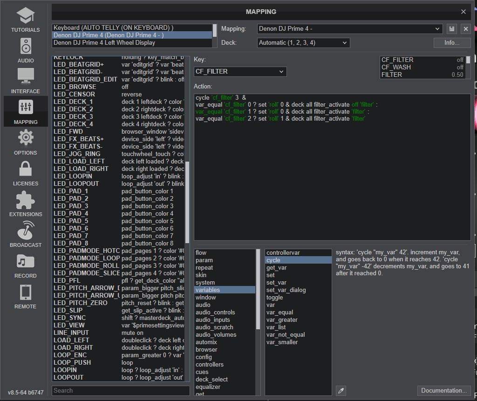Choose the 'var_smaller' action

pyautogui.click(x=298, y=342)
